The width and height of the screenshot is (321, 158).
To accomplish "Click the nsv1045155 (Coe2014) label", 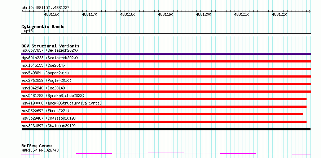I will pyautogui.click(x=43, y=65).
